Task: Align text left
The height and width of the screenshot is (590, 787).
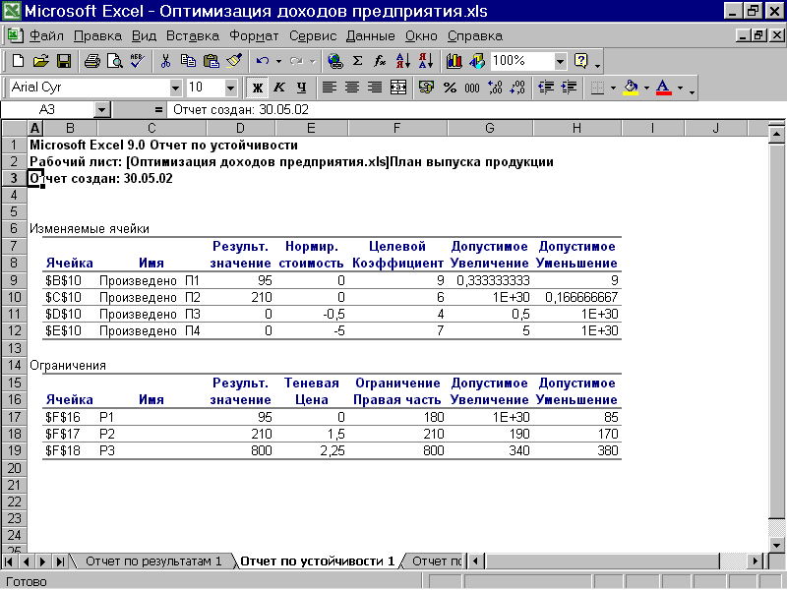Action: click(x=330, y=88)
